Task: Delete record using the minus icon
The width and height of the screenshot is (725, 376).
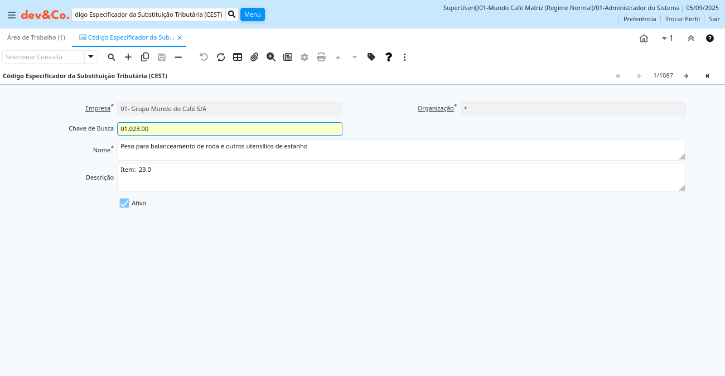Action: [x=178, y=57]
